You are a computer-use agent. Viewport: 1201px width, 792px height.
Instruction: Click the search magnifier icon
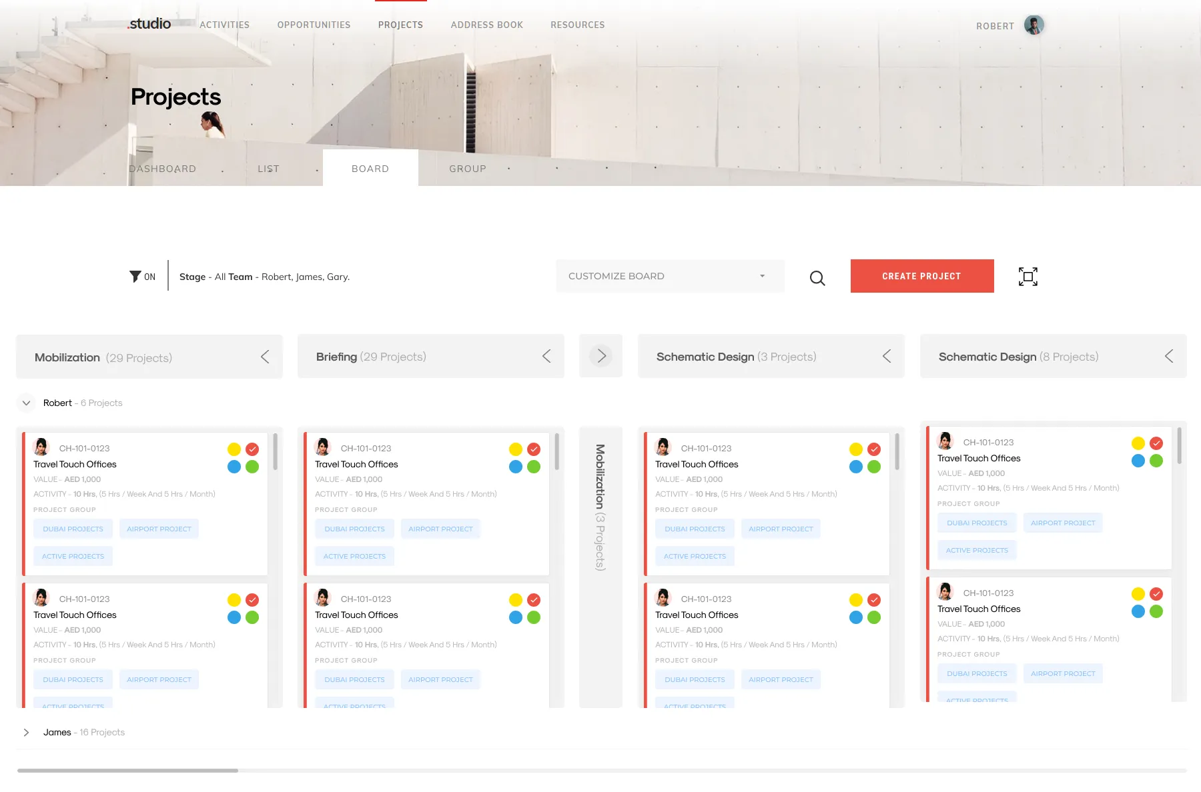point(817,278)
